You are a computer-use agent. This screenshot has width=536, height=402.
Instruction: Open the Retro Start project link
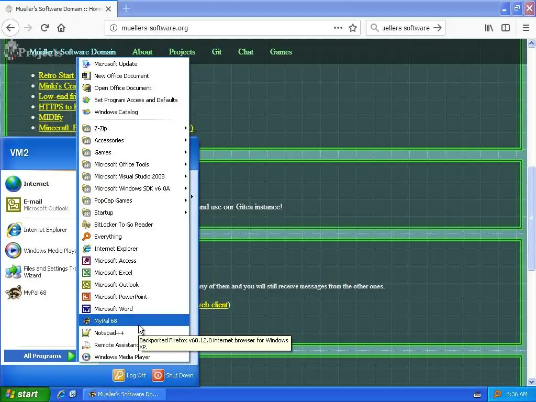tap(56, 75)
